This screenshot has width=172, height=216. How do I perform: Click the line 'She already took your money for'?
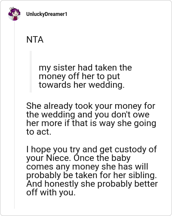(x=91, y=106)
